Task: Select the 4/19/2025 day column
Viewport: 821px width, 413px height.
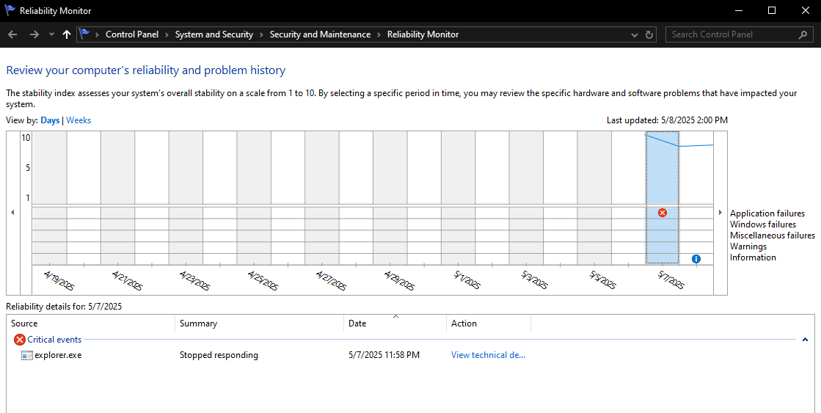Action: (x=50, y=197)
